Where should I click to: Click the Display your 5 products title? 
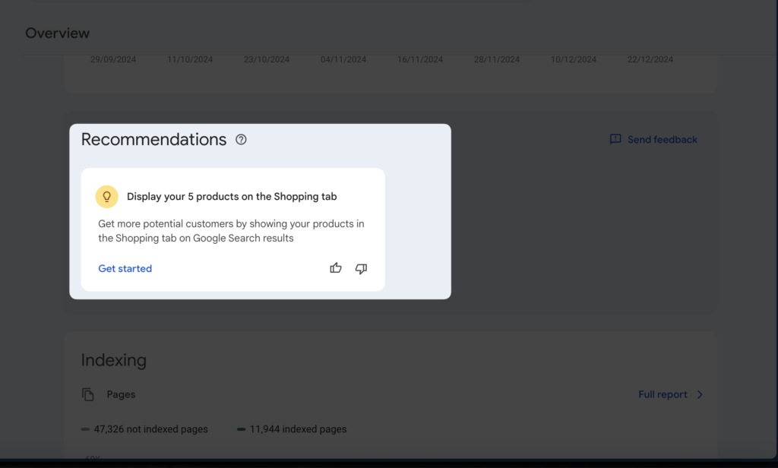click(x=232, y=197)
